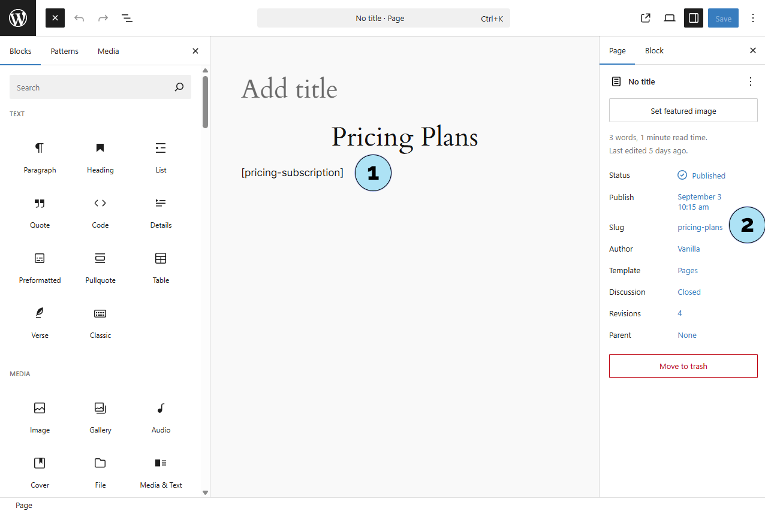Click the laptop preview device icon

point(670,18)
